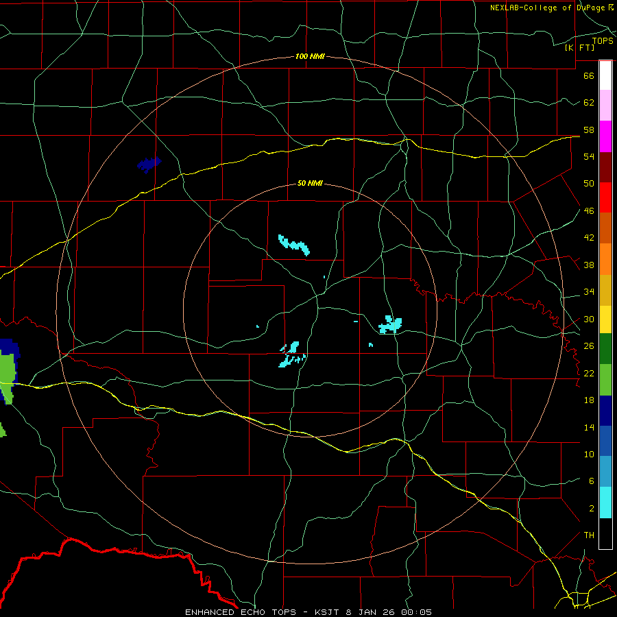Select the magenta legend swatch

click(605, 136)
